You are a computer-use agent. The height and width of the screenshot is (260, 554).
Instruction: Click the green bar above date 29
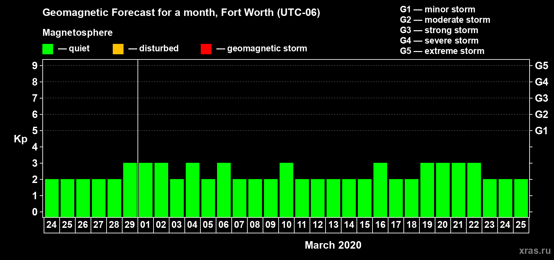[x=130, y=190]
